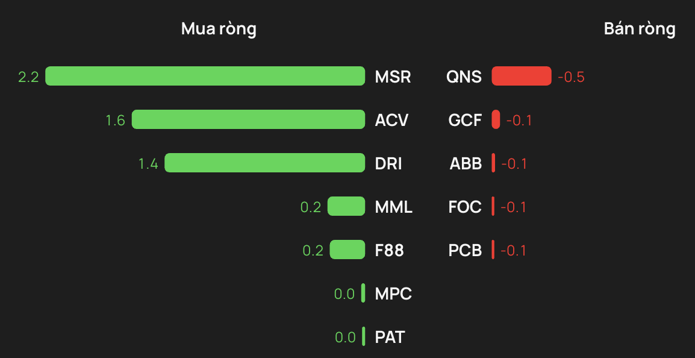Select the FOC ticker label
The height and width of the screenshot is (358, 695).
(465, 207)
